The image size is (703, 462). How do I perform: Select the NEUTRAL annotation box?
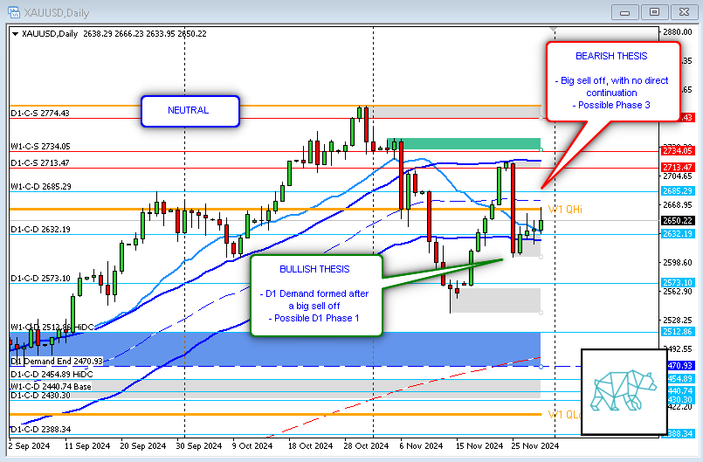[189, 111]
